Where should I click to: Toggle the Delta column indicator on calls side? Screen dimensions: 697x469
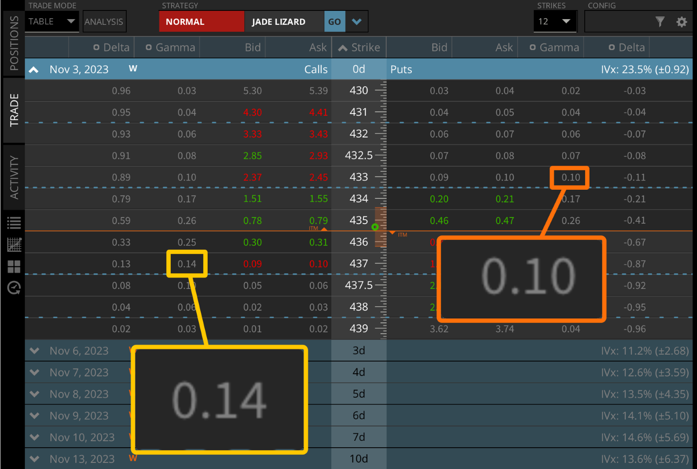(x=96, y=47)
